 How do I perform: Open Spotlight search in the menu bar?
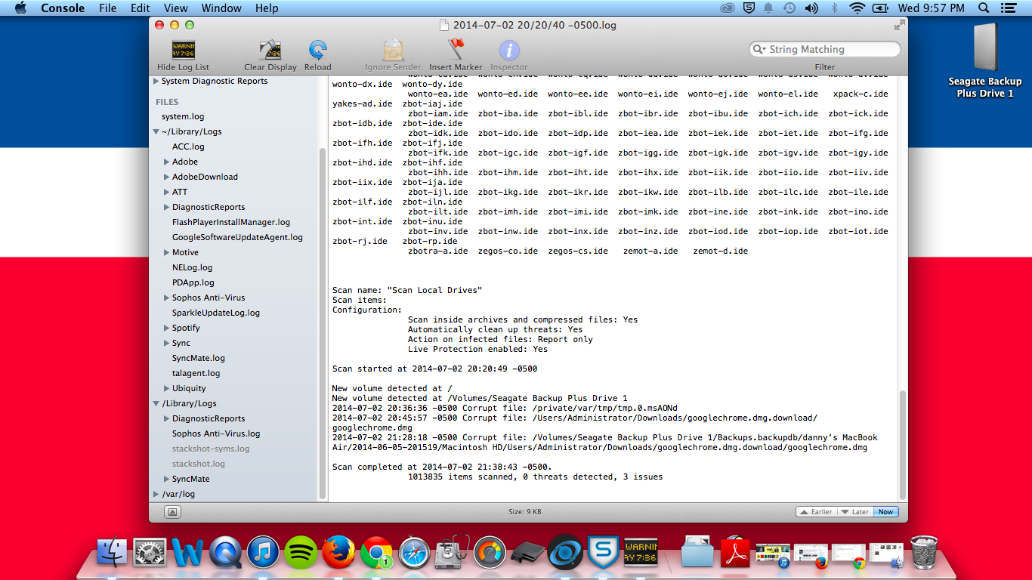point(984,8)
